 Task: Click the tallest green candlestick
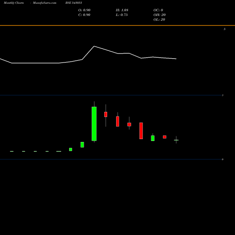point(94,124)
